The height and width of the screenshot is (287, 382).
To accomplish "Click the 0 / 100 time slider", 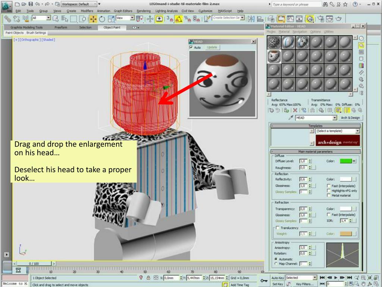I will pos(34,263).
